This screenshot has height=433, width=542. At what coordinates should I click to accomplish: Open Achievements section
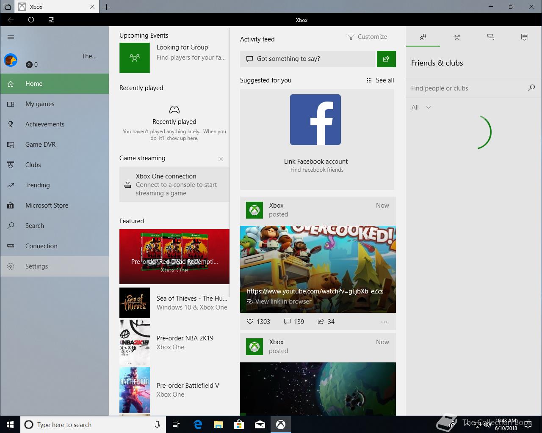(54, 124)
